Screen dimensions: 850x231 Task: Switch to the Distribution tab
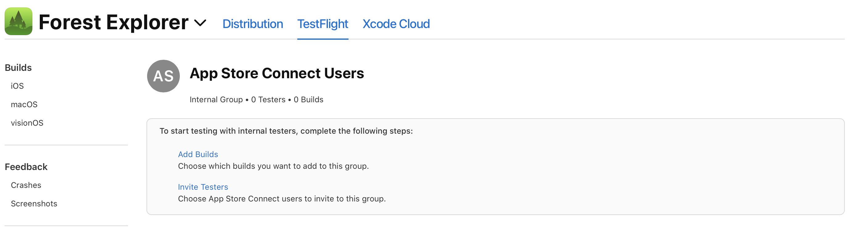coord(253,24)
